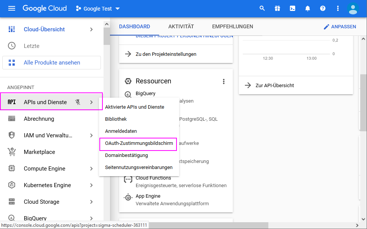Click the Kubernetes Engine hexagon icon
This screenshot has width=367, height=229.
(12, 185)
